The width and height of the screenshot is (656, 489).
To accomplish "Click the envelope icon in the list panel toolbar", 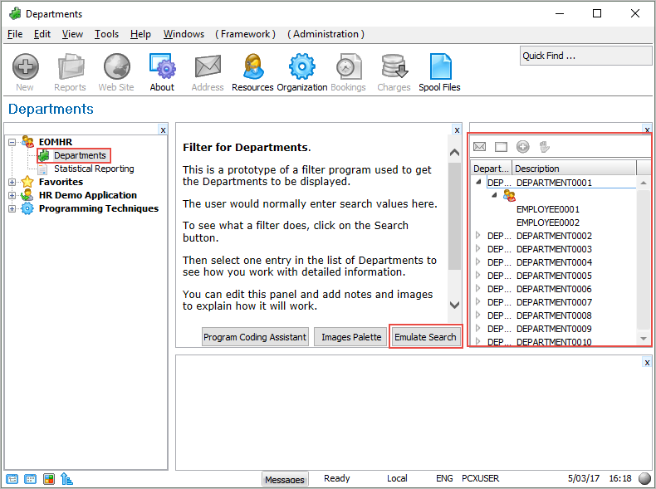I will coord(480,147).
